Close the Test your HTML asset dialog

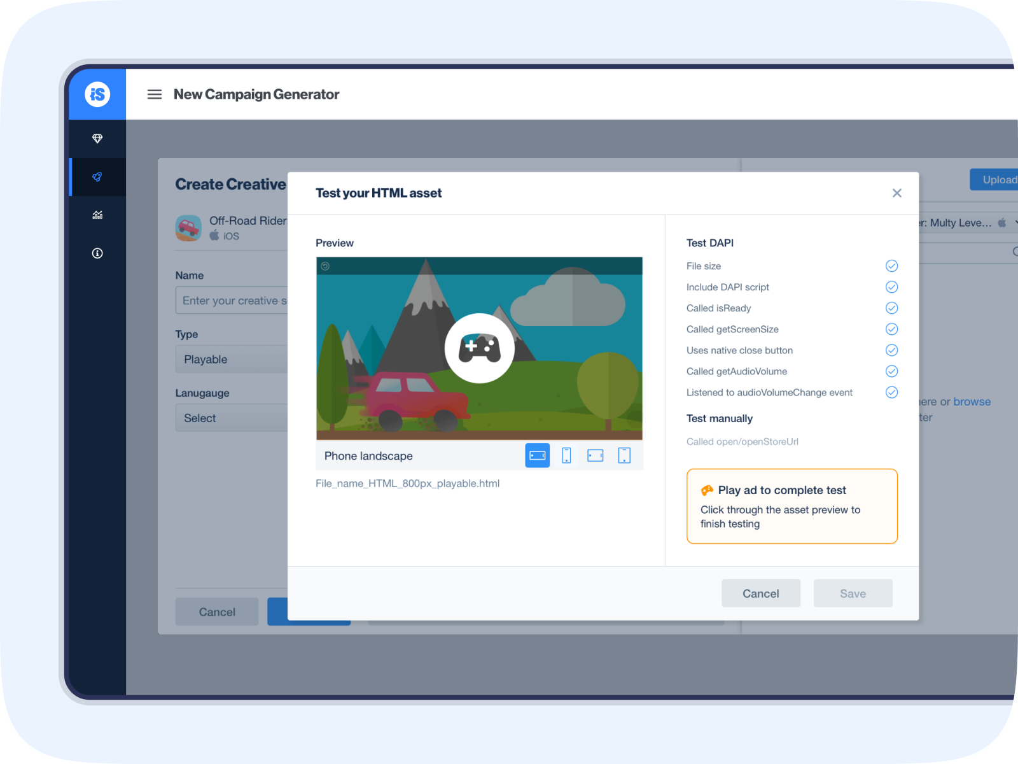(x=897, y=193)
